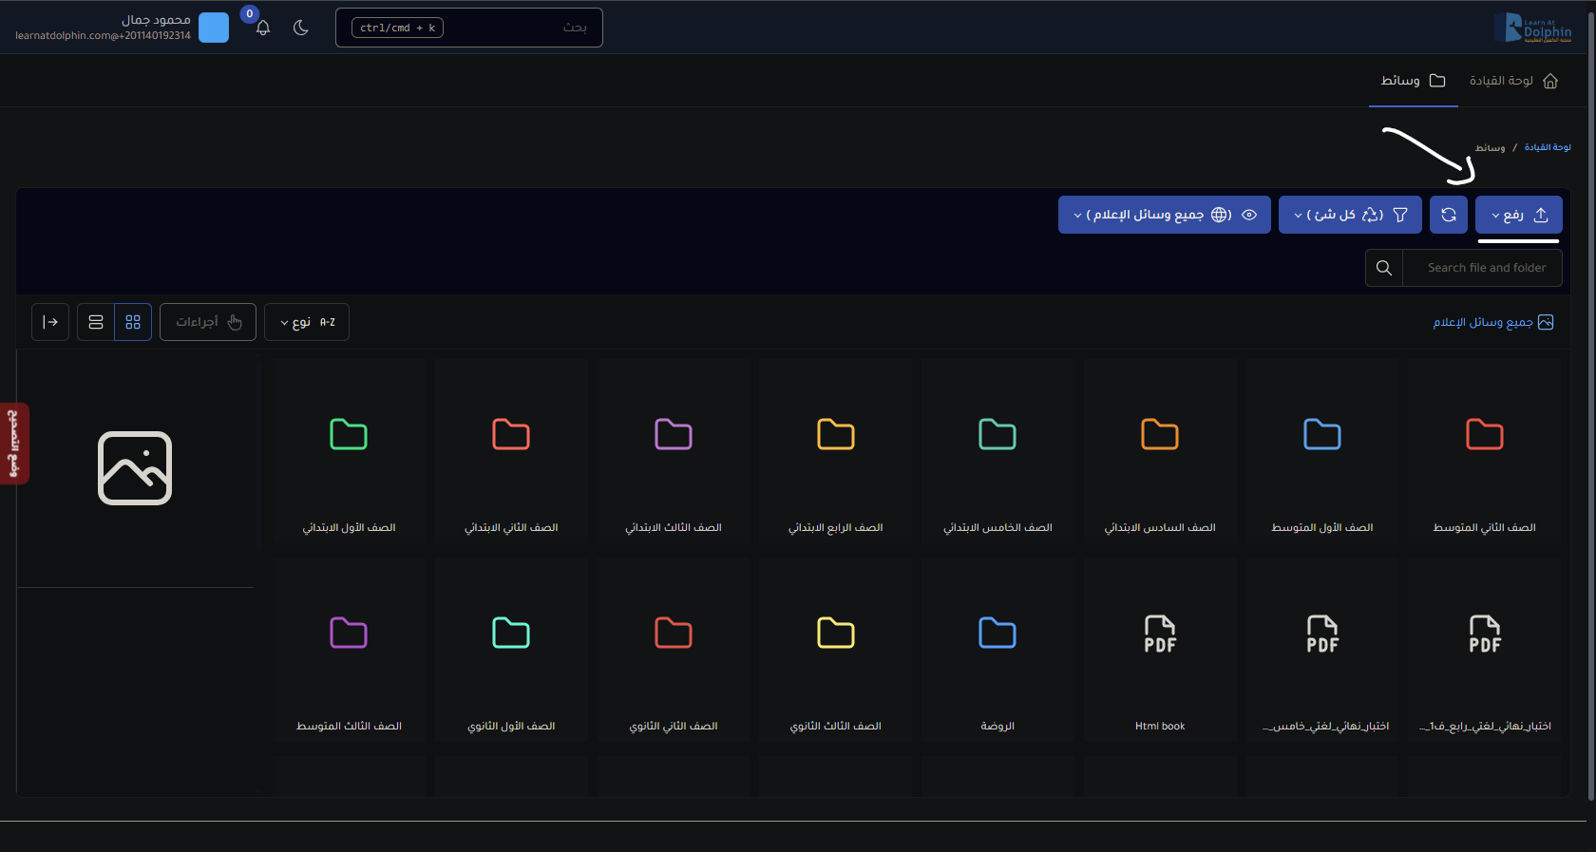Open the A-Z نوع sort dropdown
Screen dimensions: 1596x852
click(x=306, y=322)
